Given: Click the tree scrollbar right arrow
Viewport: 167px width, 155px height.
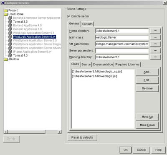Looking at the screenshot, I should 59,132.
